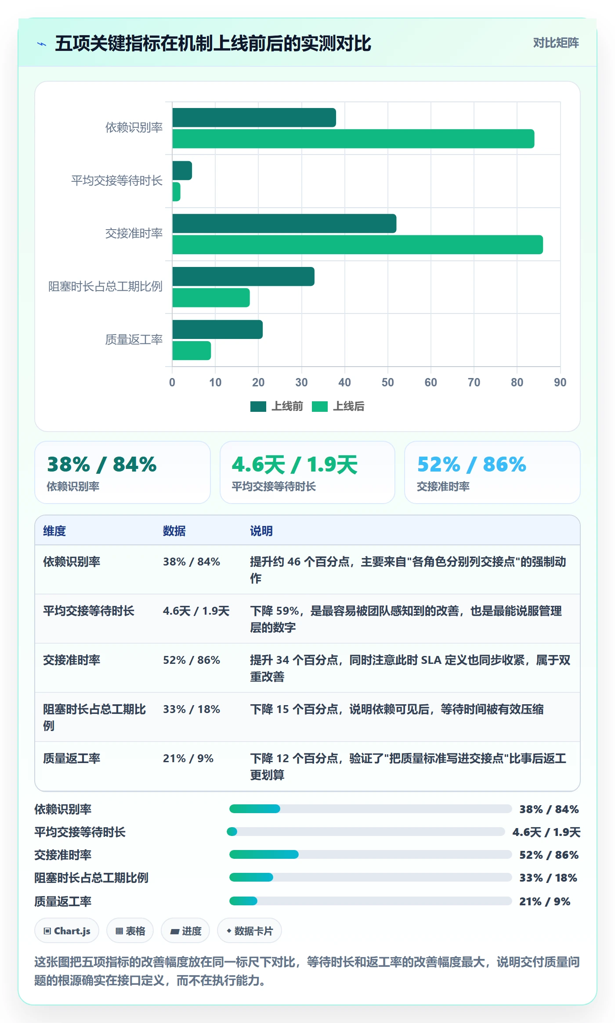The width and height of the screenshot is (615, 1023).
Task: Click the grid icon in the 表格 tag
Action: coord(119,931)
